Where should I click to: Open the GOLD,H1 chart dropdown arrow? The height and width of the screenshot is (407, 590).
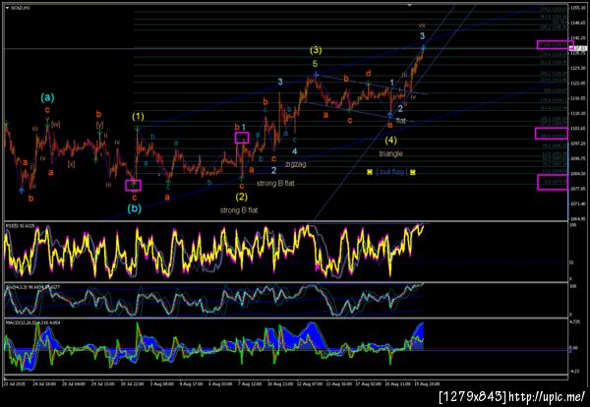point(7,8)
